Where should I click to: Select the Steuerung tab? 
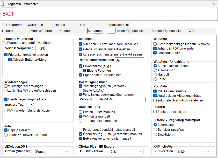tap(101, 31)
